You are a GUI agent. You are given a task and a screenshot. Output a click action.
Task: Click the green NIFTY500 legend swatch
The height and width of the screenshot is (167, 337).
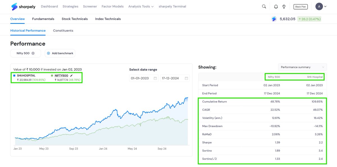click(52, 76)
